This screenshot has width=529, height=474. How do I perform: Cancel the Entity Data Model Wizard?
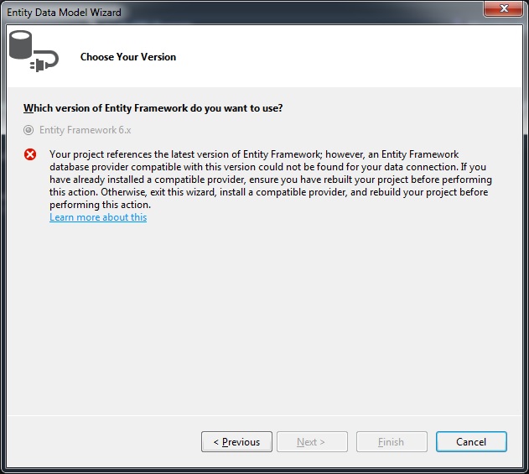(471, 441)
